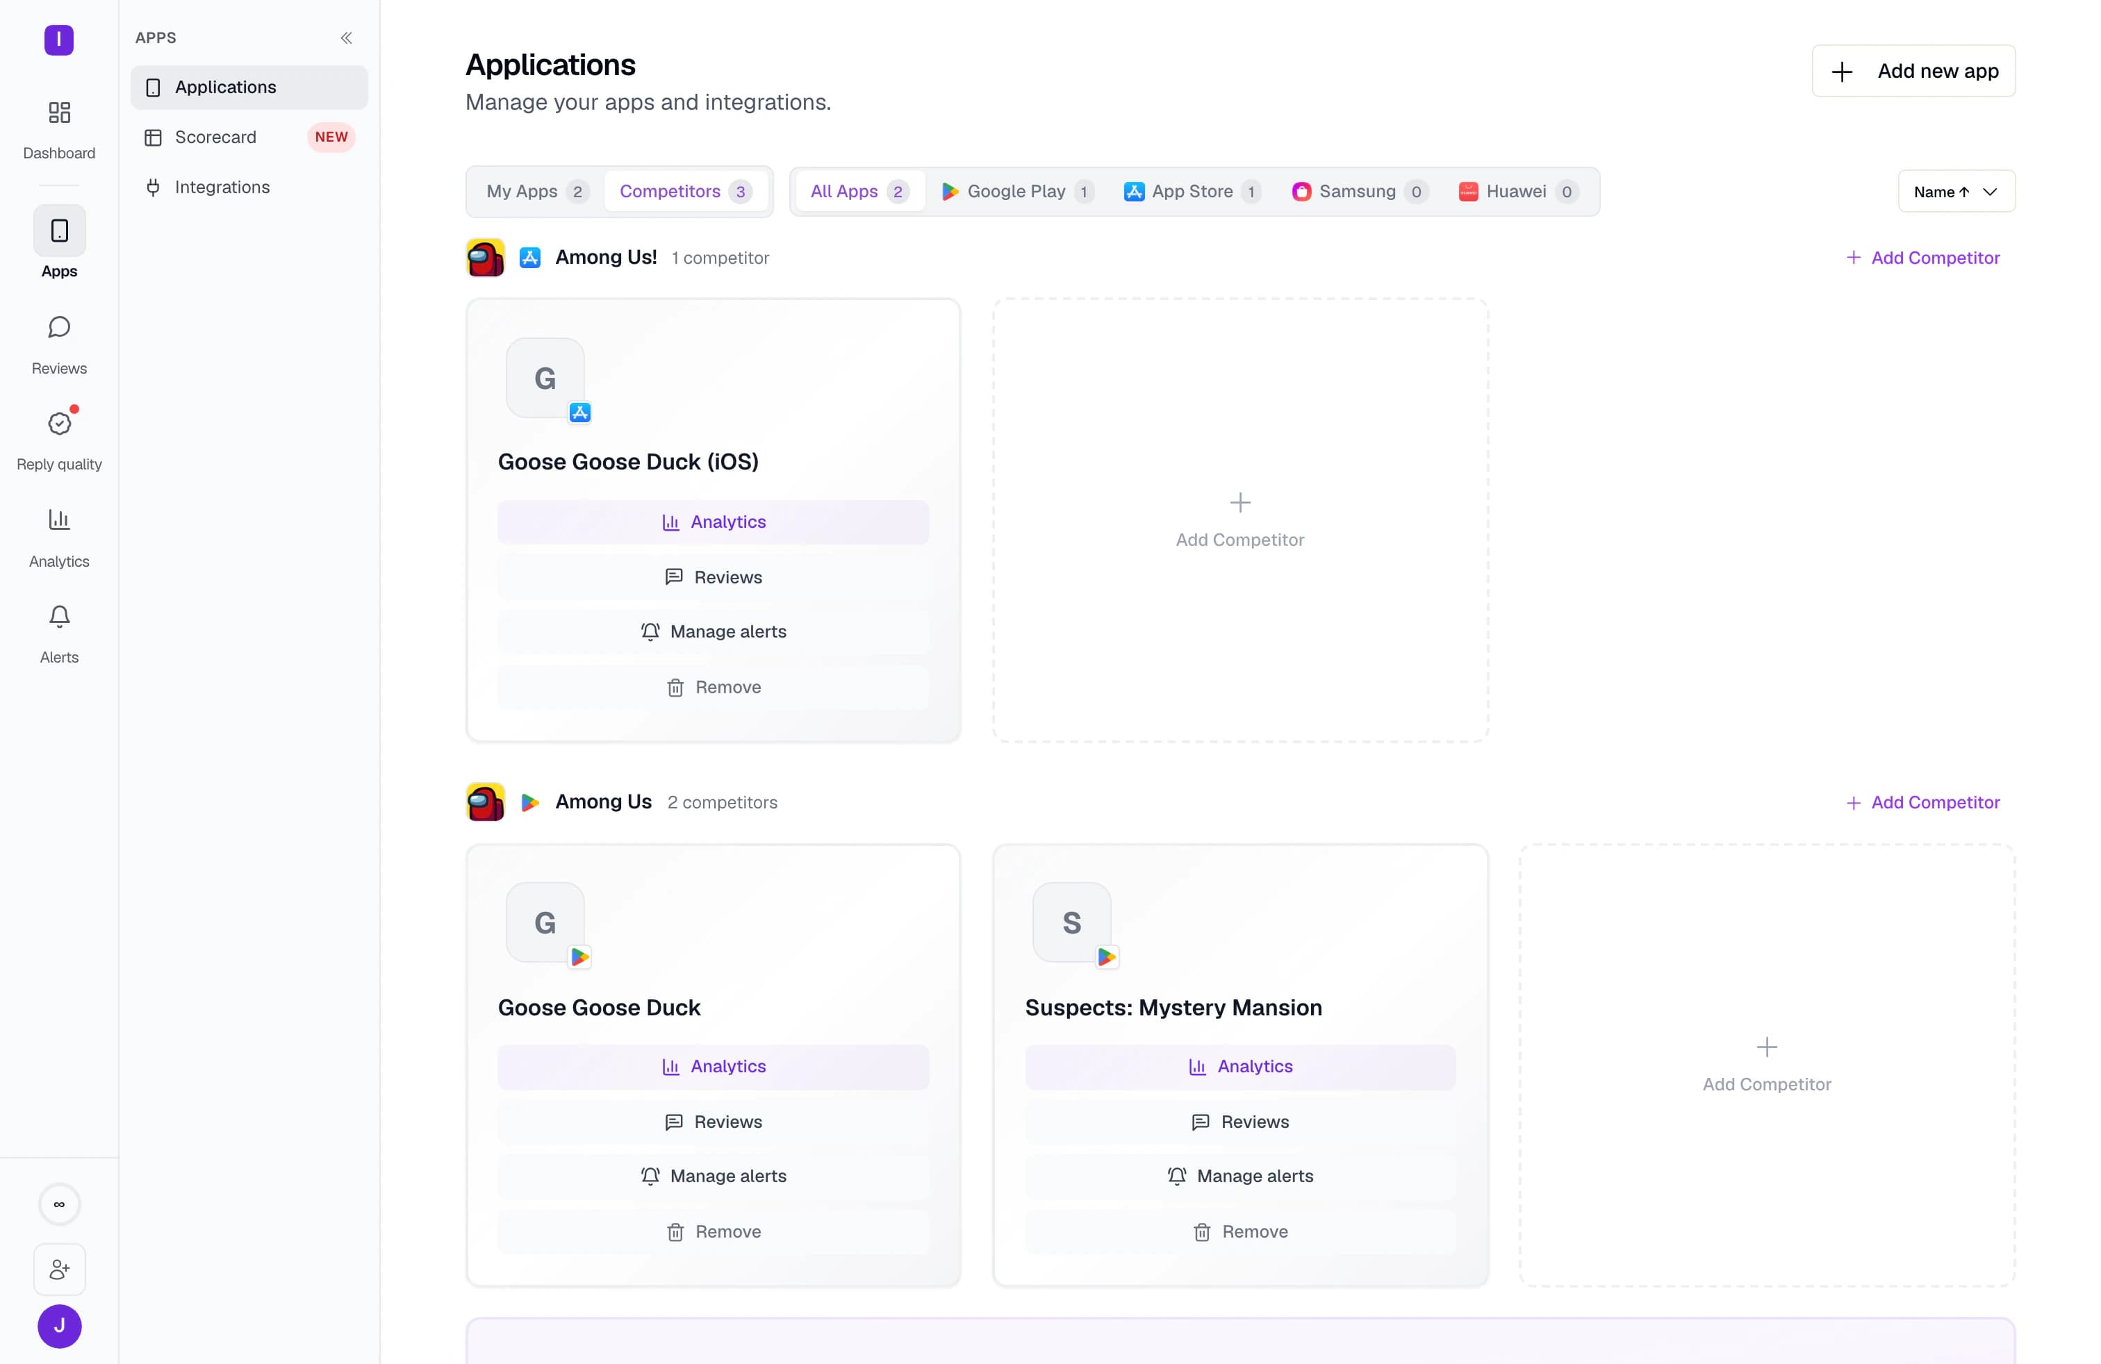Collapse the Apps side panel
The width and height of the screenshot is (2101, 1364).
(x=346, y=38)
